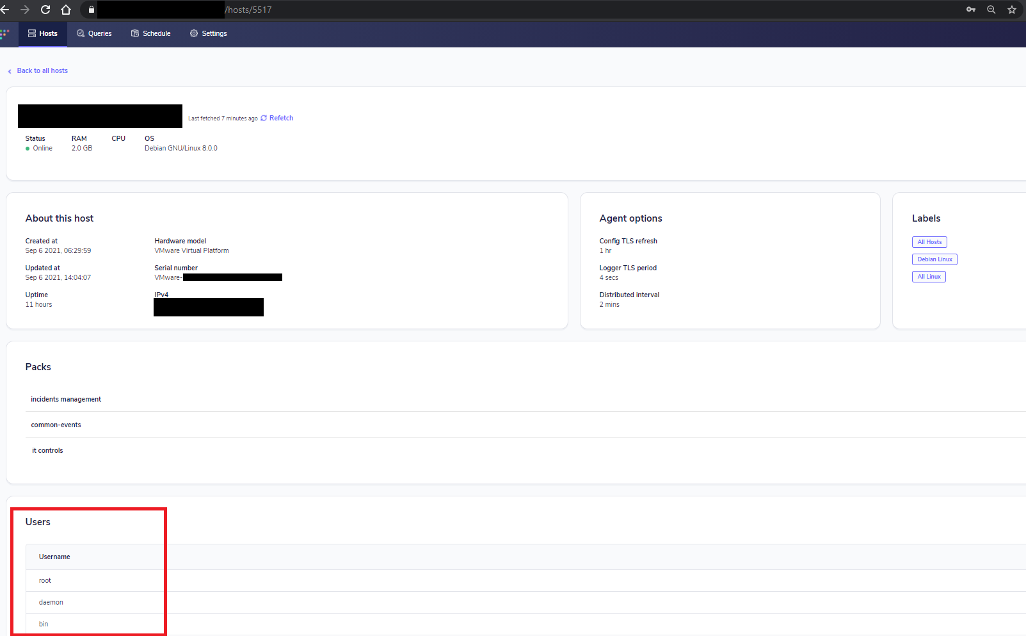Click the search magnifier icon near the bookmark star
This screenshot has width=1026, height=636.
point(991,10)
